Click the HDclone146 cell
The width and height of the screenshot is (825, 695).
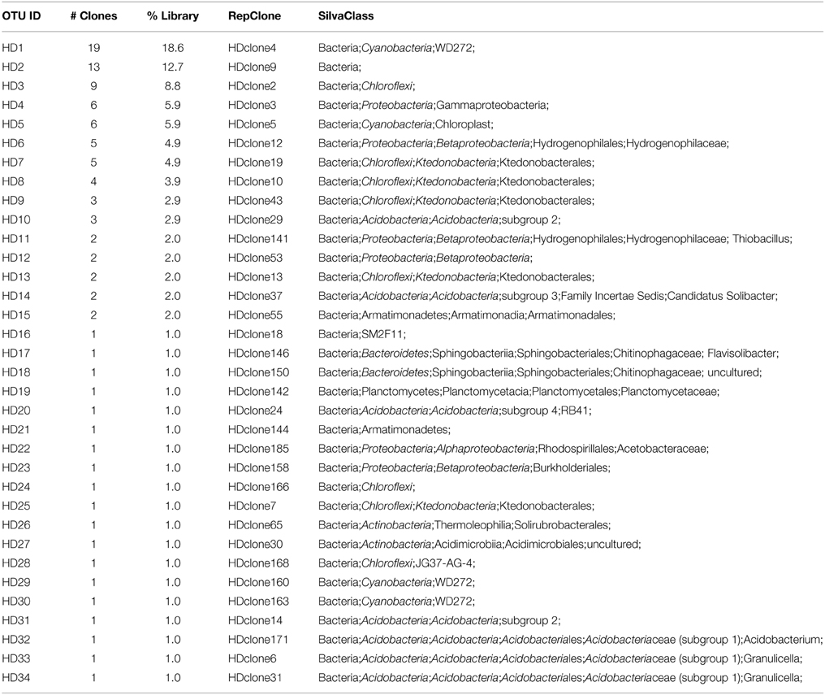point(258,354)
